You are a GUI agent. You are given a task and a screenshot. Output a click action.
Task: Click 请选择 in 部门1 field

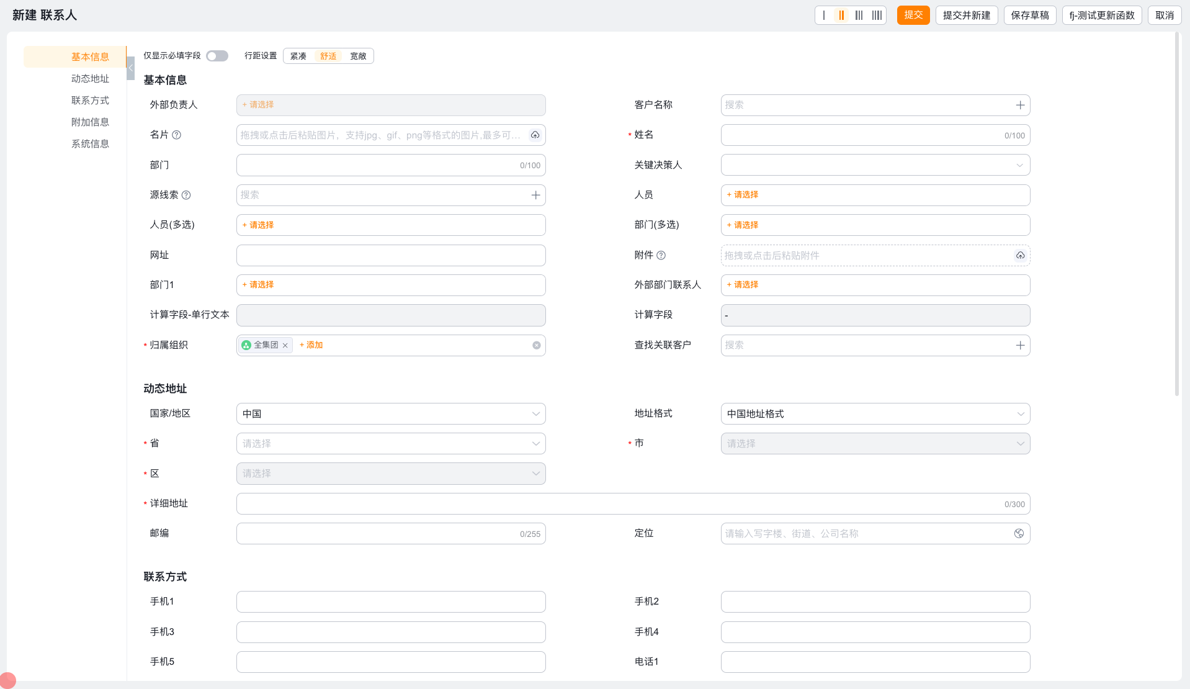258,285
